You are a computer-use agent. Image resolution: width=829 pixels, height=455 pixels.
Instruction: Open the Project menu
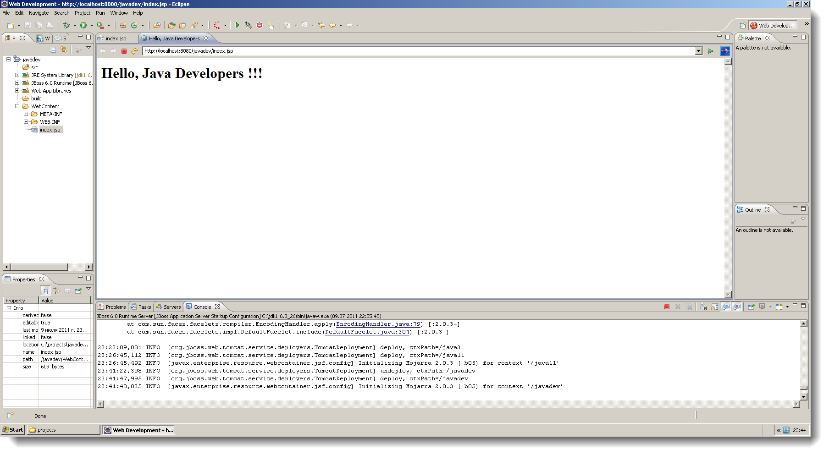83,13
